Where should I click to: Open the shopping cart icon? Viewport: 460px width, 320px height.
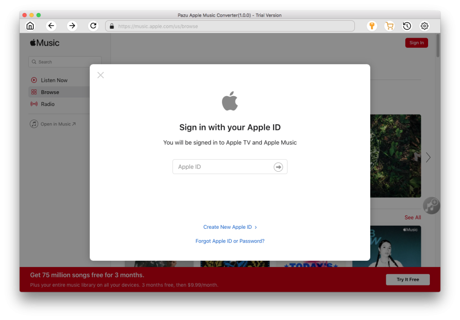(389, 26)
